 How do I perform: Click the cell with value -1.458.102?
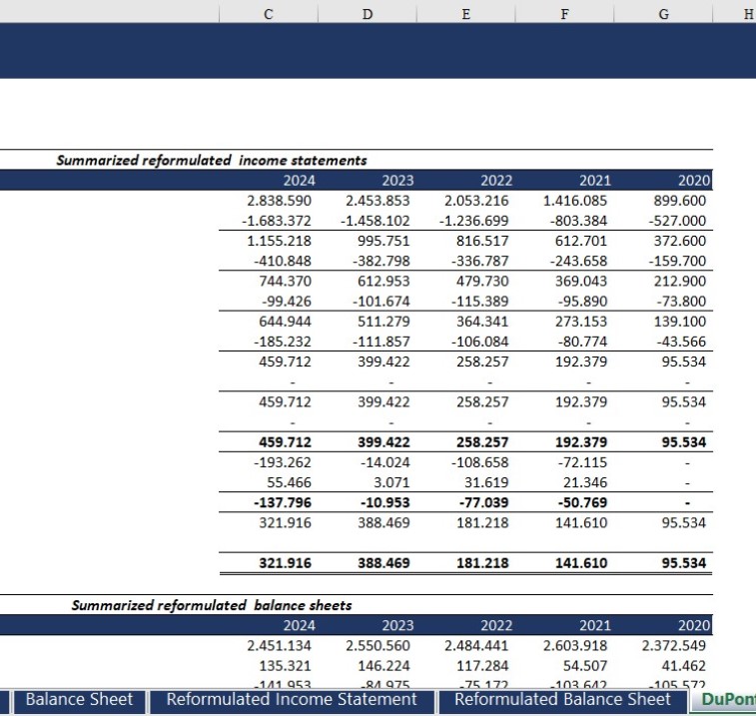pyautogui.click(x=376, y=221)
